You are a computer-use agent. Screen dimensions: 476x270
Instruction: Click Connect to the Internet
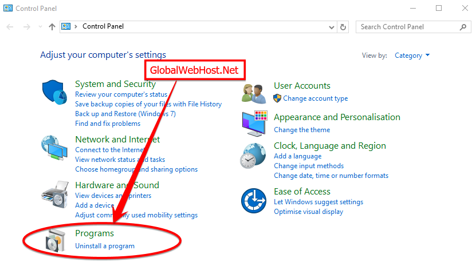[x=110, y=150]
